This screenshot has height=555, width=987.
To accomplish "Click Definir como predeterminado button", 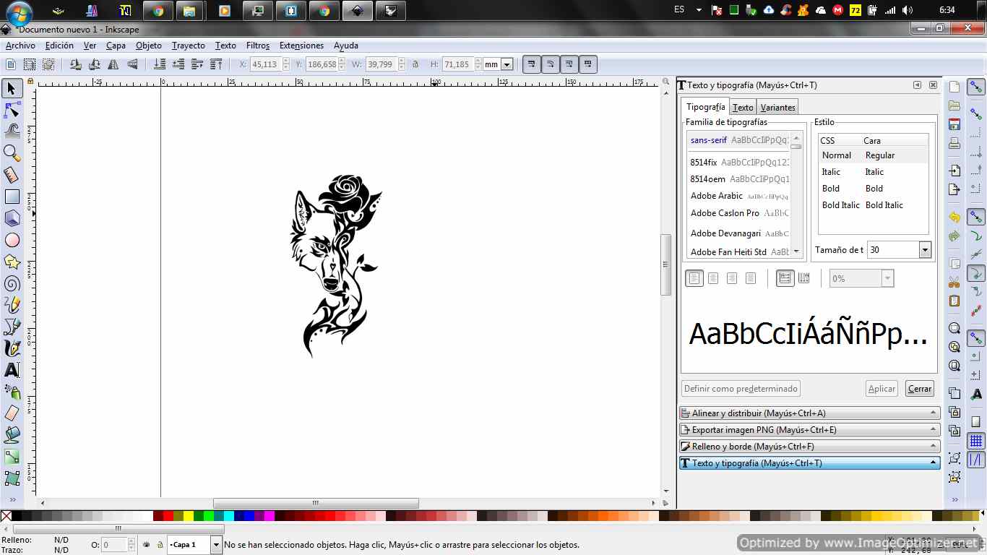I will [741, 389].
